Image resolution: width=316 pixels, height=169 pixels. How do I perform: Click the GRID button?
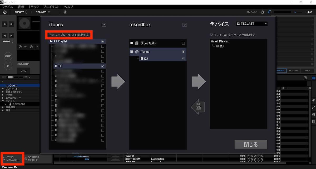click(x=23, y=71)
